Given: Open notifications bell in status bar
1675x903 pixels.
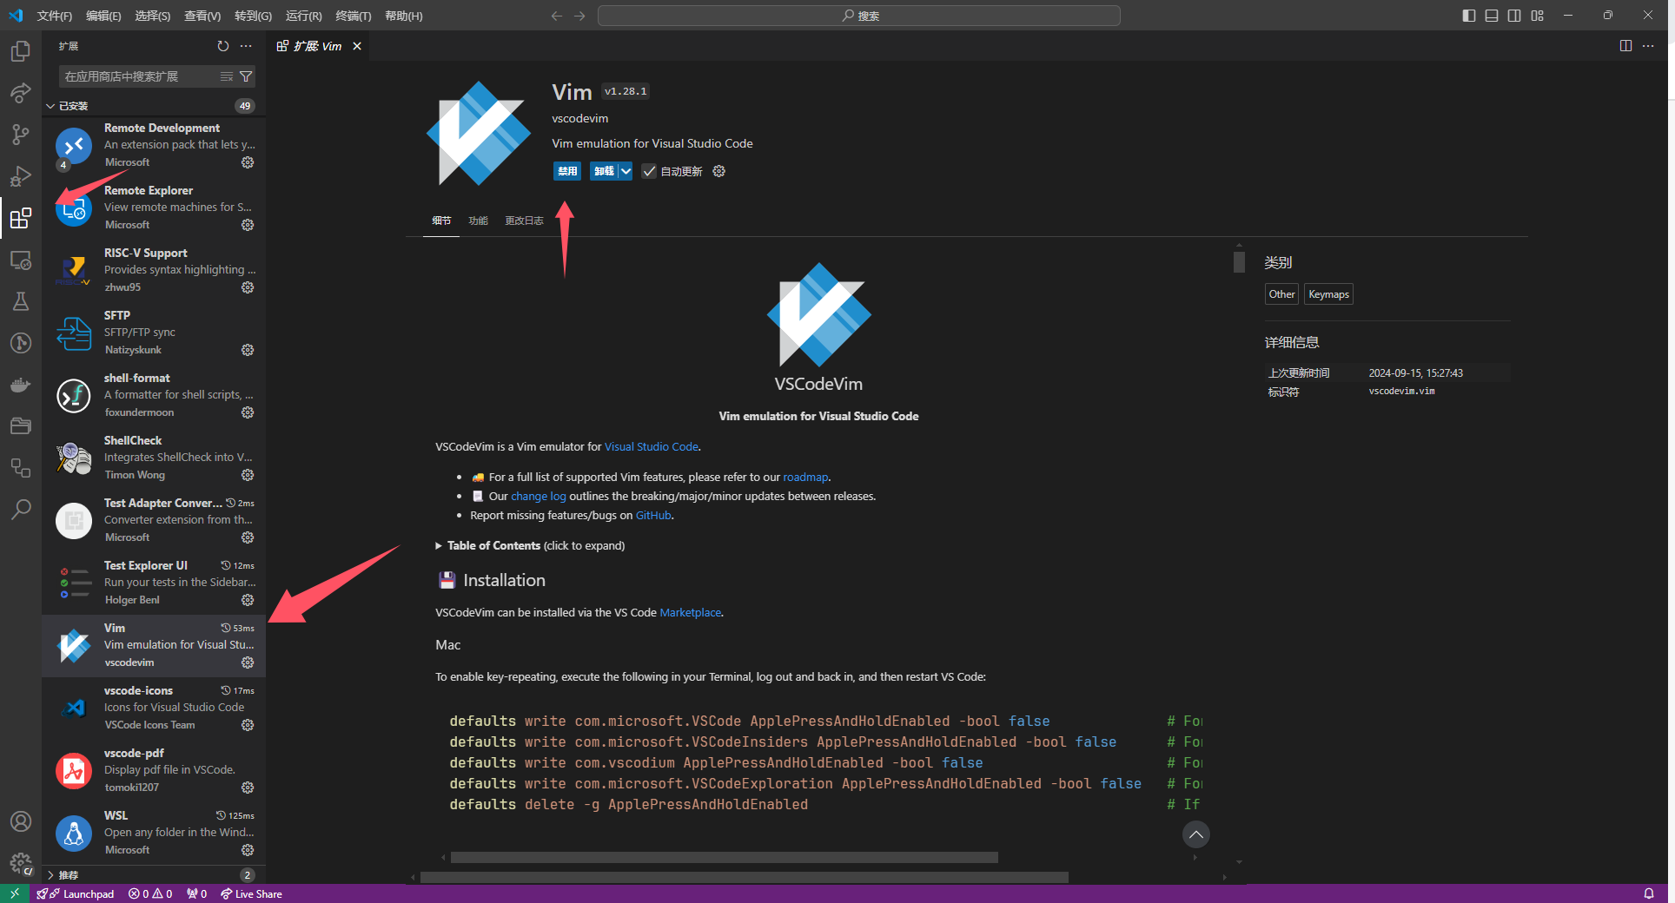Looking at the screenshot, I should tap(1649, 893).
